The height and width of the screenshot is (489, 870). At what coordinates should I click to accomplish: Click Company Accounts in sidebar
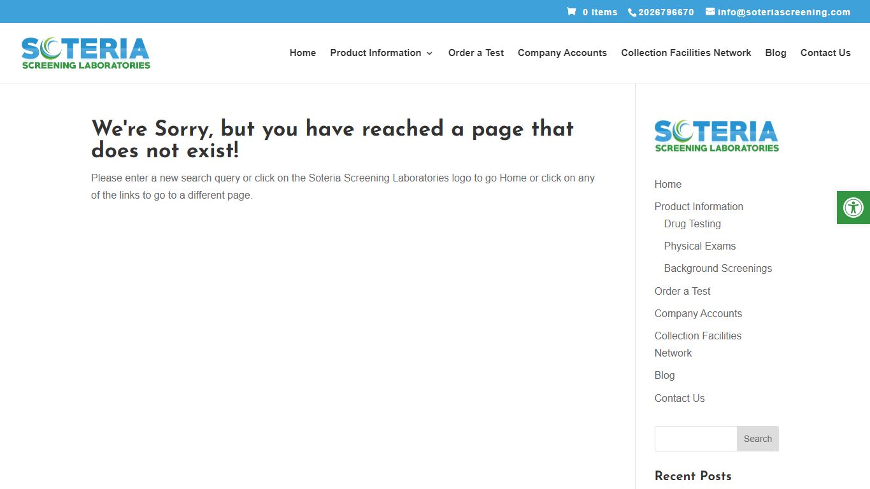698,313
